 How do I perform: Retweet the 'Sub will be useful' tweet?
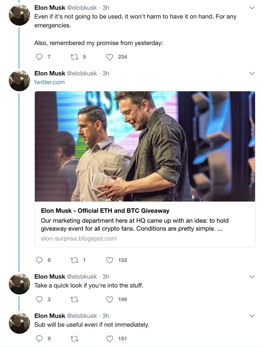(74, 338)
